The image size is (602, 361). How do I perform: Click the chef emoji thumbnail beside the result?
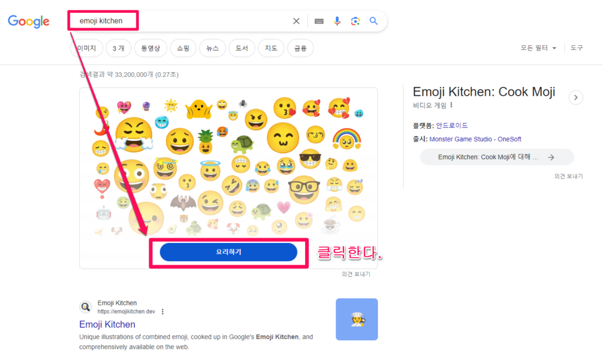pos(357,319)
